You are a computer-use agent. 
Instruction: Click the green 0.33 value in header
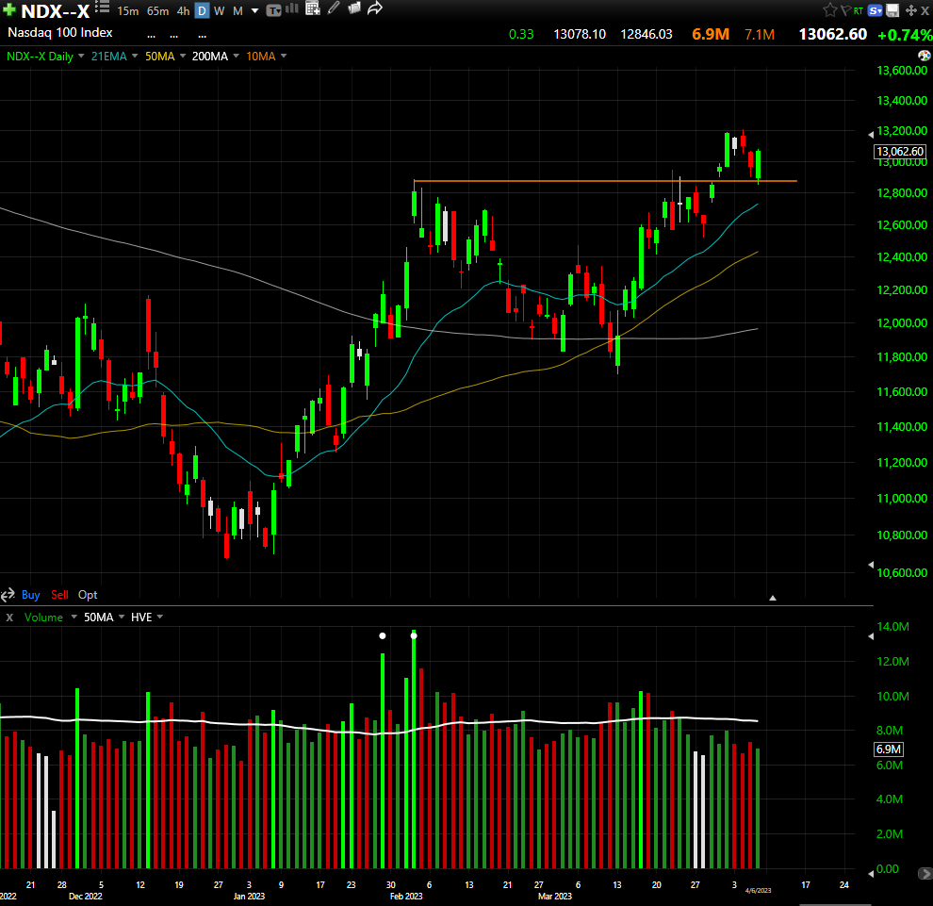click(521, 35)
